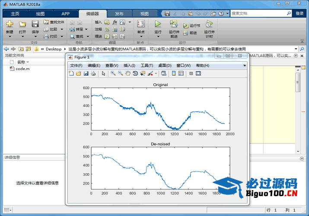The image size is (309, 216).
Task: Switch to the 主页 (Home) tab
Action: tap(15, 13)
